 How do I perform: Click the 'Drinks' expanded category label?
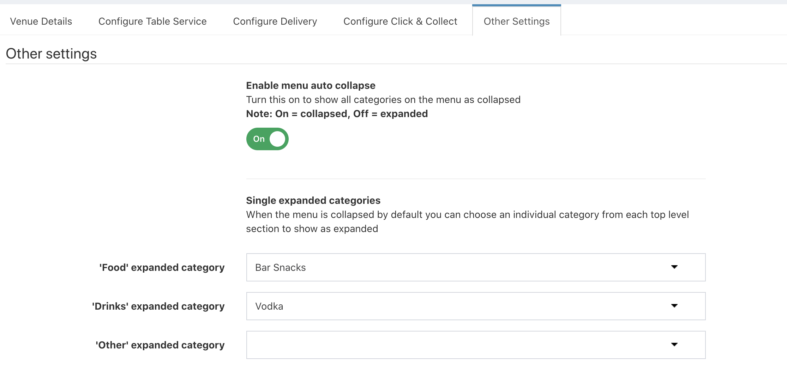click(158, 306)
